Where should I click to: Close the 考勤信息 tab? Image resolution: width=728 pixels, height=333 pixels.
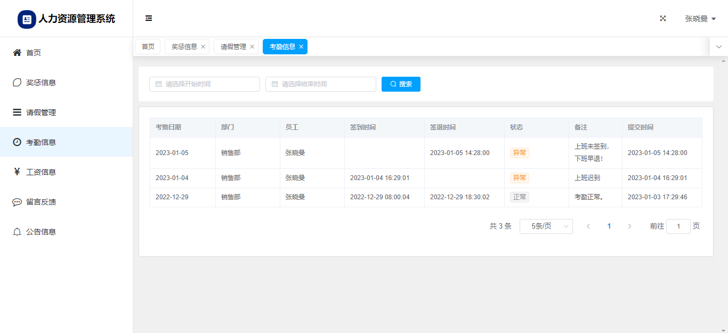[x=301, y=47]
